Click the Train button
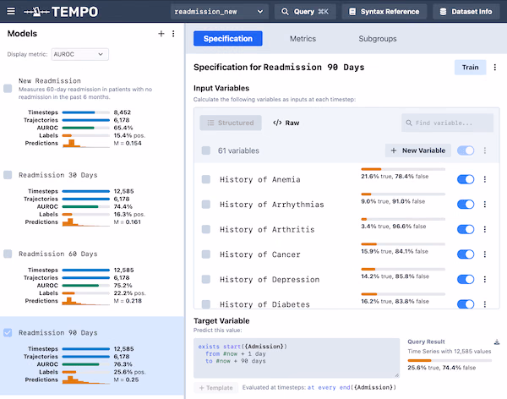 [x=470, y=68]
